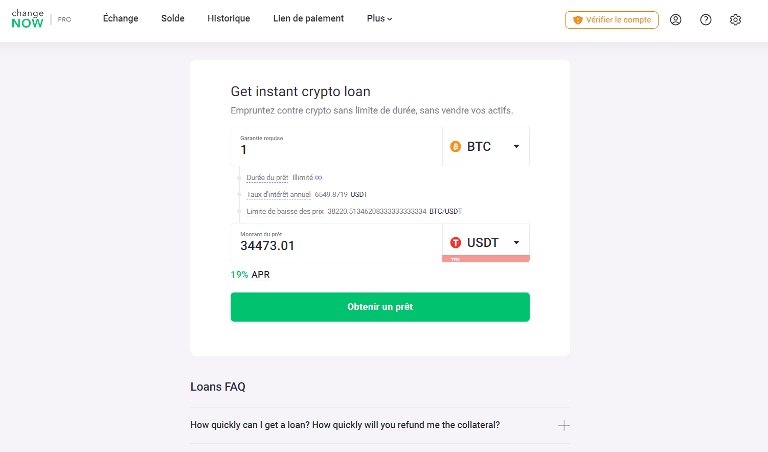Screen dimensions: 768x452
Task: Click the Obtenir un prêt button
Action: (x=380, y=307)
